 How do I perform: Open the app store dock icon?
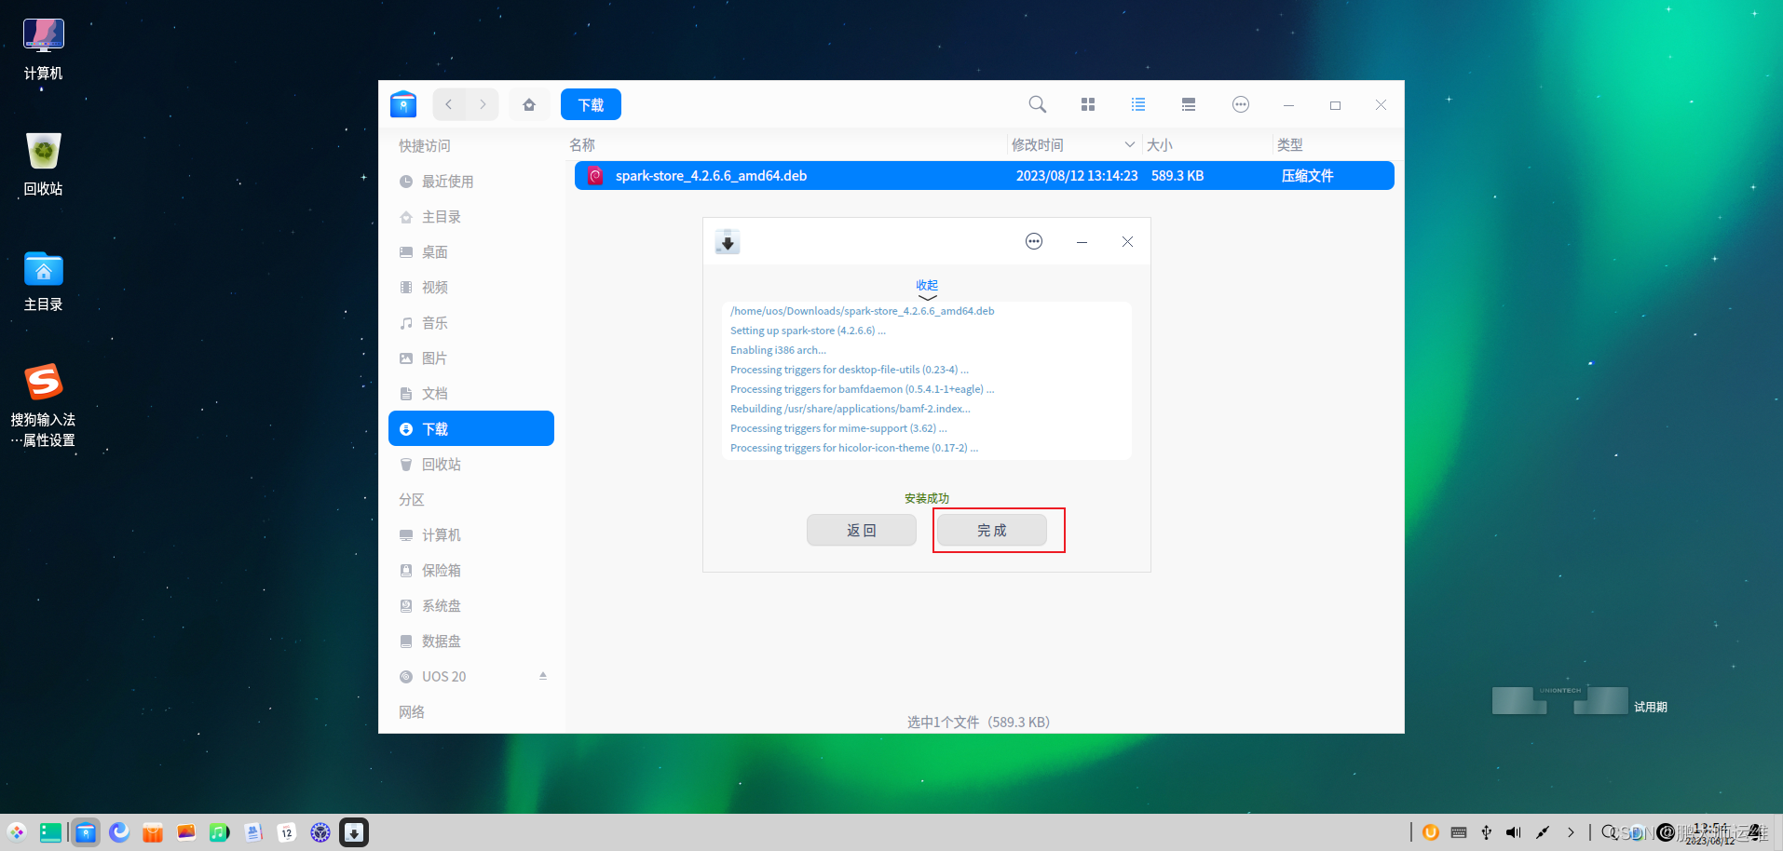click(x=153, y=832)
